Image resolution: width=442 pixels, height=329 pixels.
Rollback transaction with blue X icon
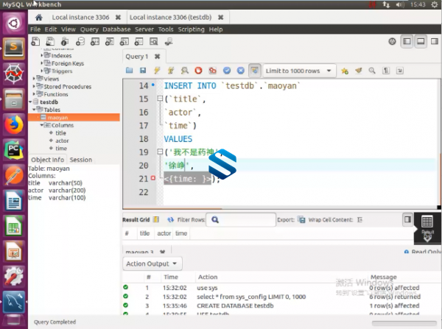tap(240, 71)
